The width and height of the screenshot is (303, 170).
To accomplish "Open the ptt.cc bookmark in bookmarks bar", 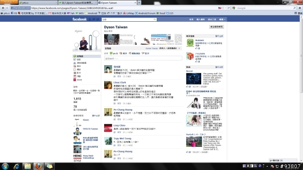I will (5, 13).
